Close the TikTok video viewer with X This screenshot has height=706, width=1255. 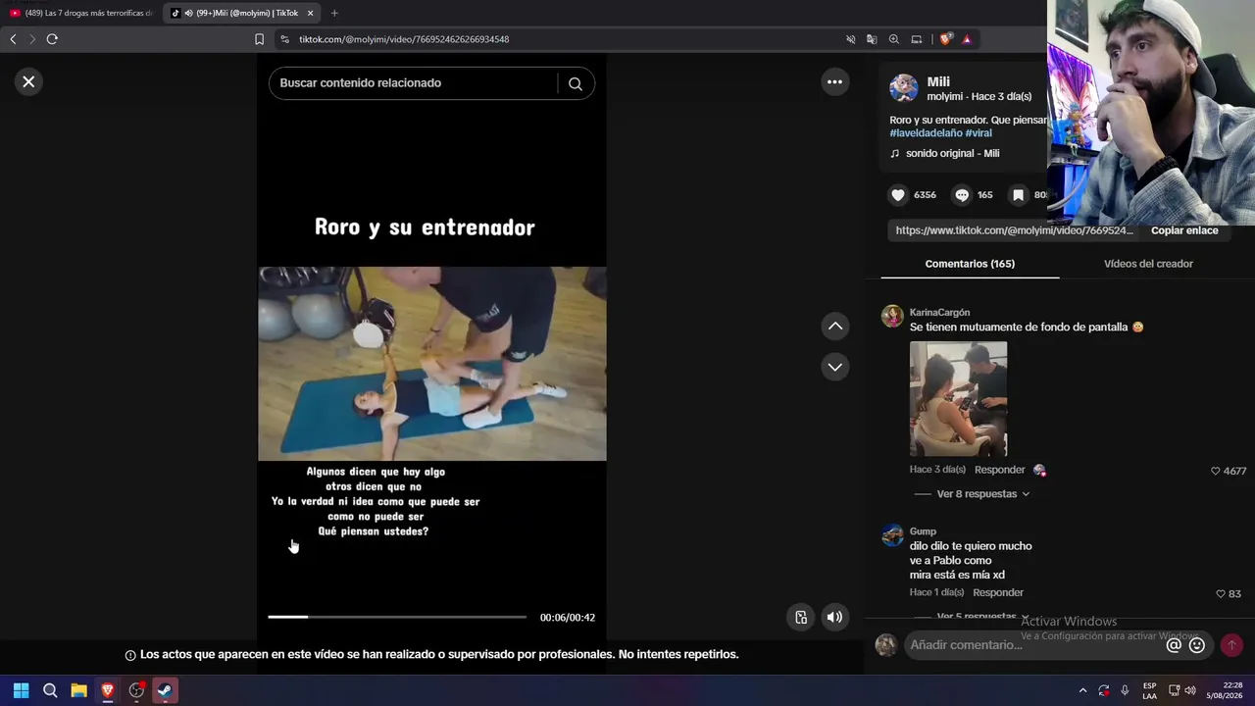click(x=28, y=81)
